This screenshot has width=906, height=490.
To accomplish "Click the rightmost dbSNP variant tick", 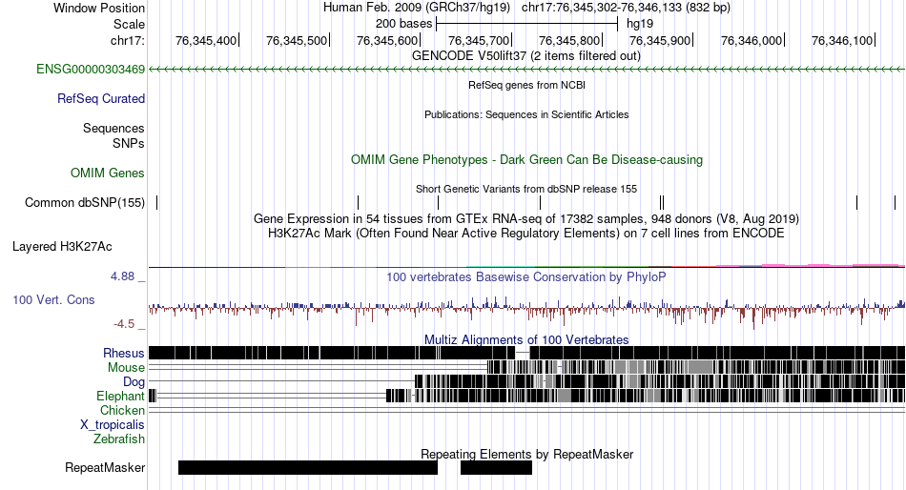I will 895,202.
